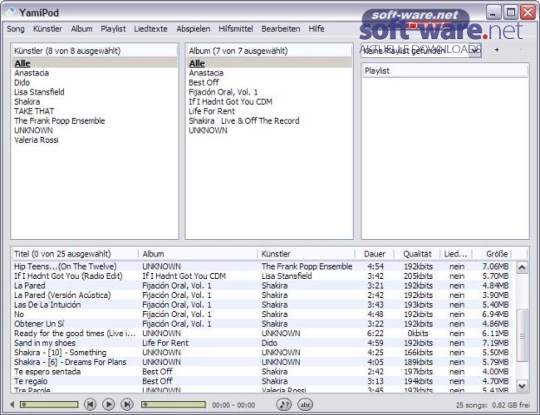Screen dimensions: 540x415
Task: Select song Las De La Intuición
Action: pos(263,305)
